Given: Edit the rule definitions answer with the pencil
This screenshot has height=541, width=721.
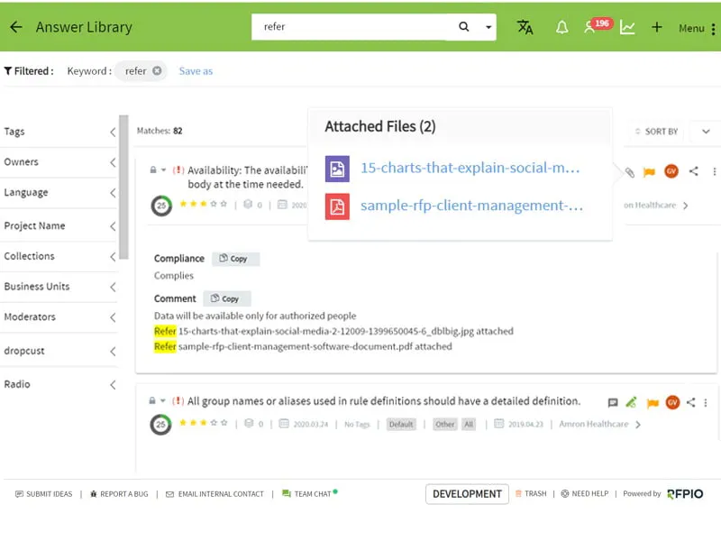Looking at the screenshot, I should tap(631, 402).
